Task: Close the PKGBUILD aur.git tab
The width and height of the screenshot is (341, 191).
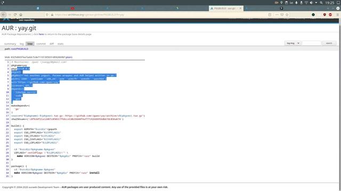Action: 240,8
